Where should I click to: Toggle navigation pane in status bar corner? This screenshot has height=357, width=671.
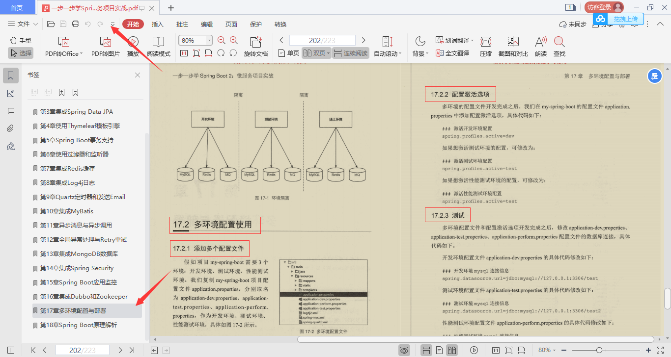pos(11,350)
